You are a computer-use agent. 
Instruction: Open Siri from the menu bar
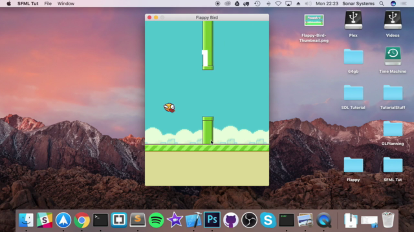[393, 3]
